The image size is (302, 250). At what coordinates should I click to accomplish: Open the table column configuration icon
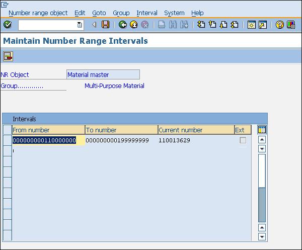262,129
